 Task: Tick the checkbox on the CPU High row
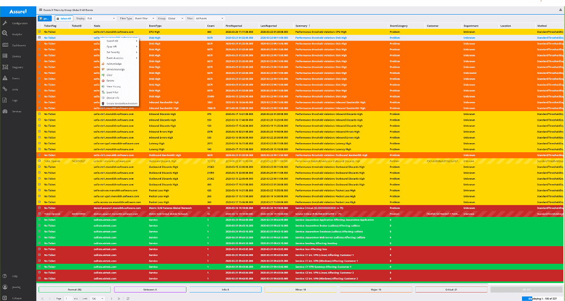pyautogui.click(x=40, y=32)
